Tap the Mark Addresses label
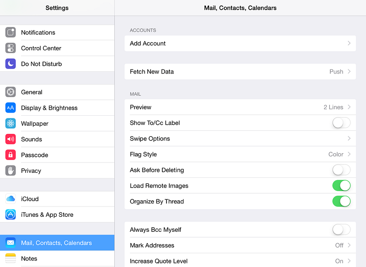Image resolution: width=366 pixels, height=267 pixels. 152,246
